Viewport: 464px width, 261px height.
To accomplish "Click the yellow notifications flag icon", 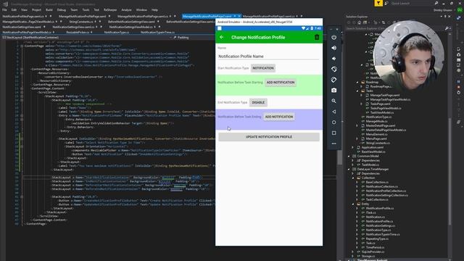I will [378, 3].
